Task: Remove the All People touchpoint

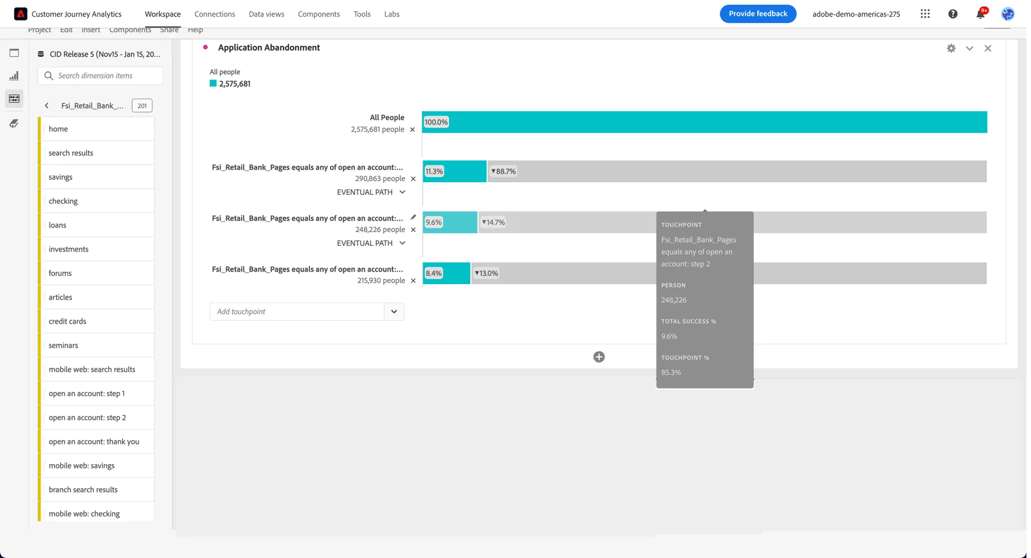Action: [412, 129]
